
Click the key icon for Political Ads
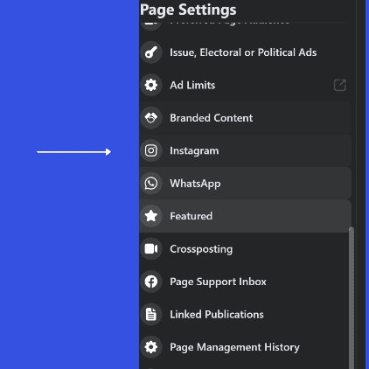(x=151, y=52)
